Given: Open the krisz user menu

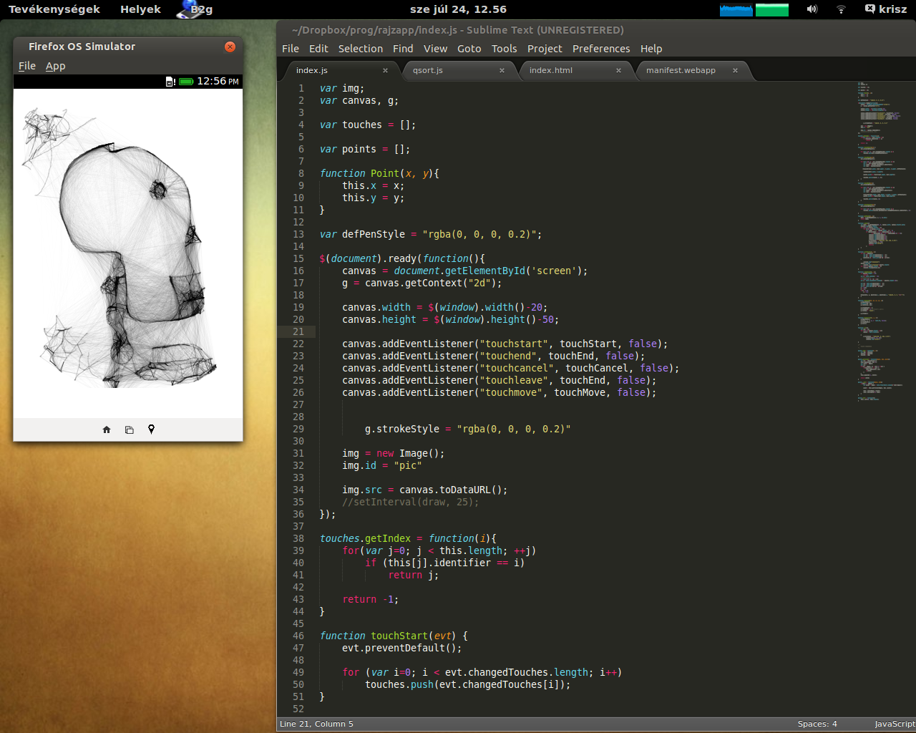Looking at the screenshot, I should [x=886, y=9].
